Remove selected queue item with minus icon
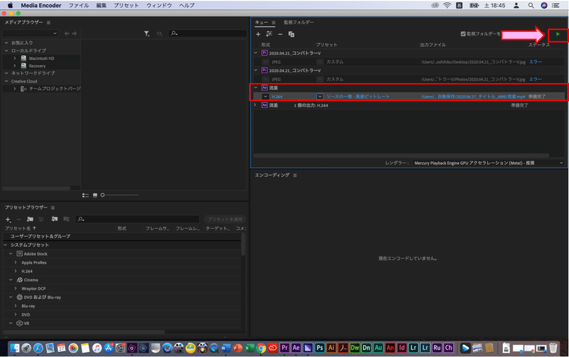 280,34
